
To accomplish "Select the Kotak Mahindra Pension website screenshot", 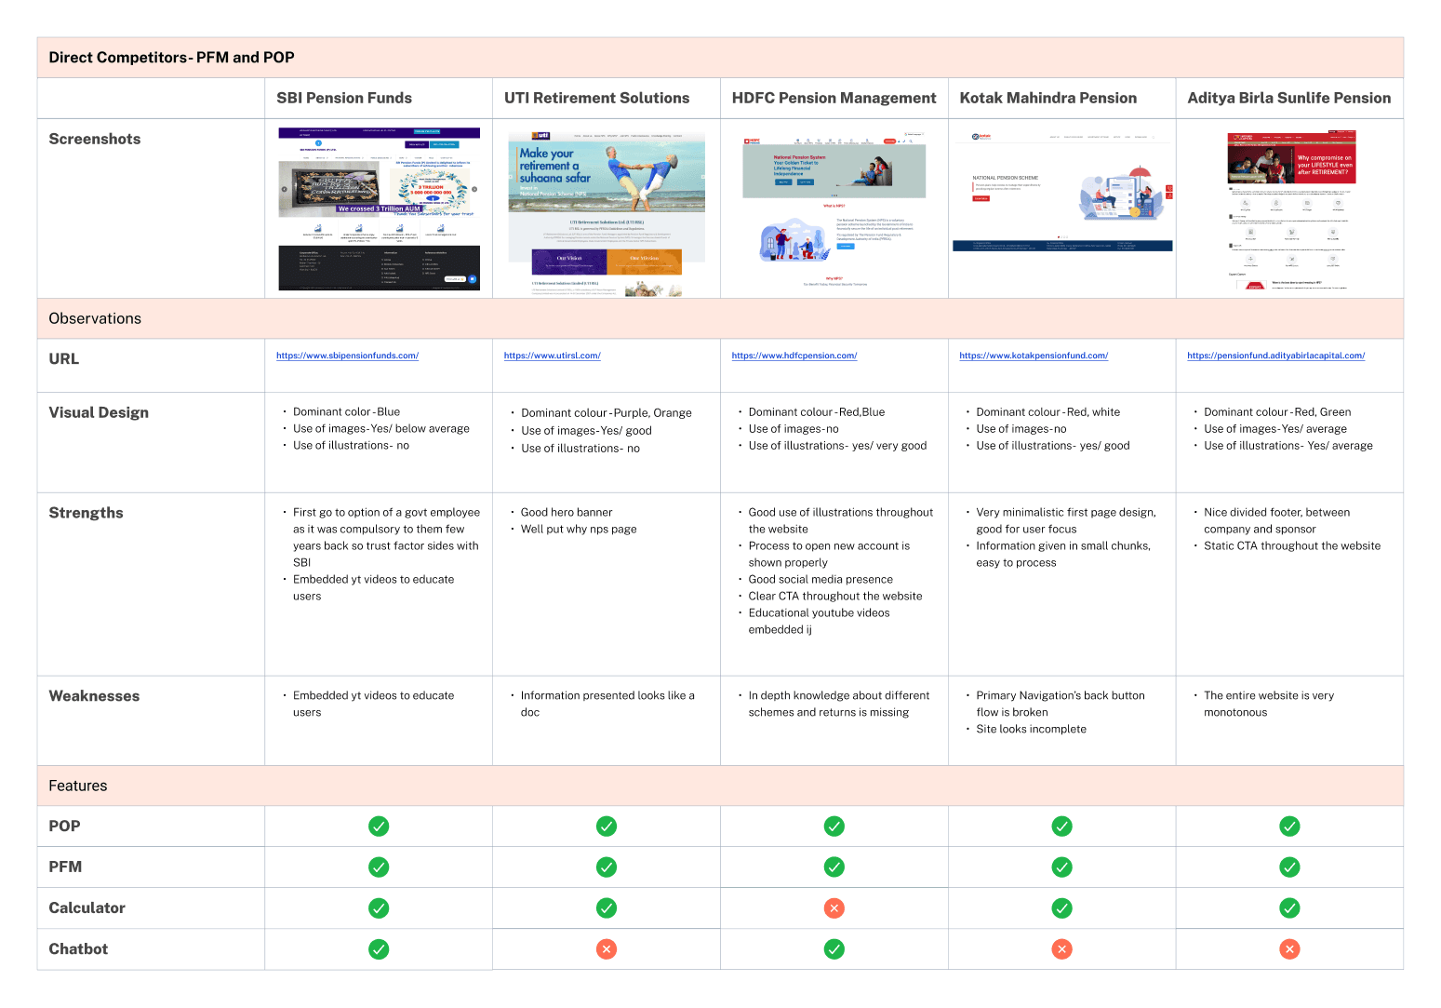I will (1062, 192).
